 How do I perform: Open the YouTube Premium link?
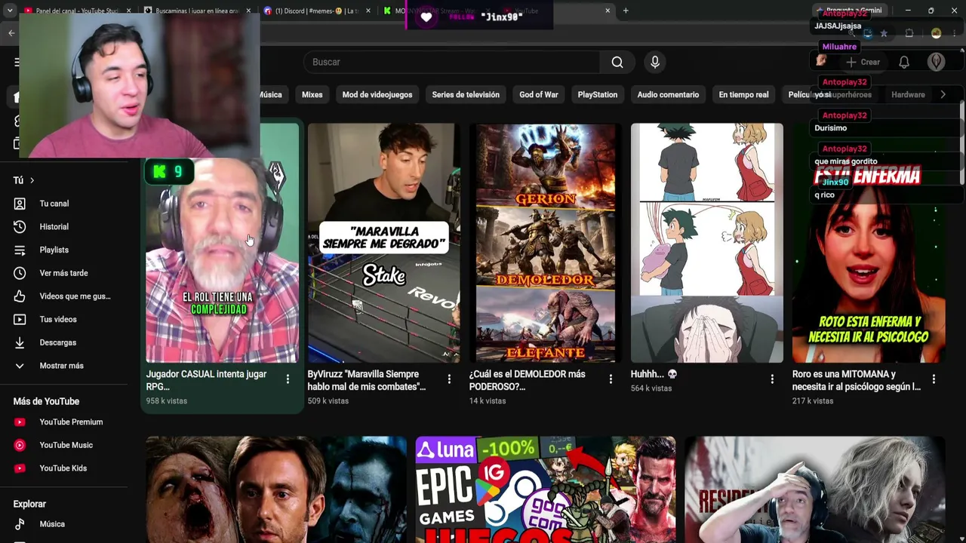point(71,422)
